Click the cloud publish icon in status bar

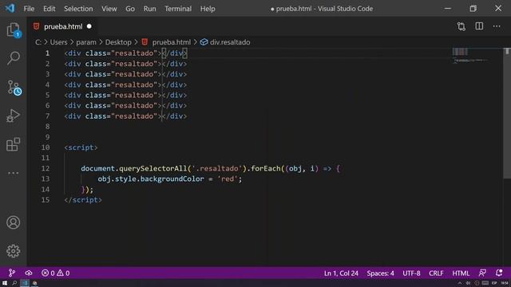point(29,273)
